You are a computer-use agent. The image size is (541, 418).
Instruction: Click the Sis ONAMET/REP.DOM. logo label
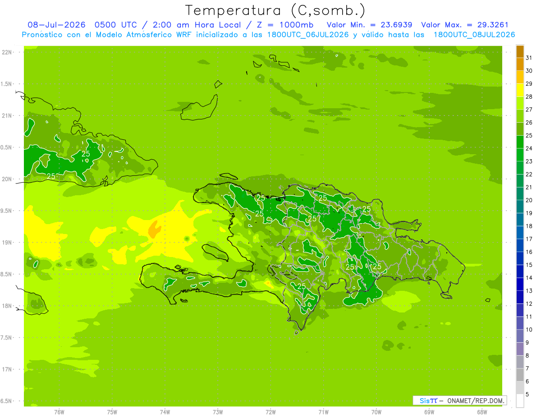pos(459,400)
